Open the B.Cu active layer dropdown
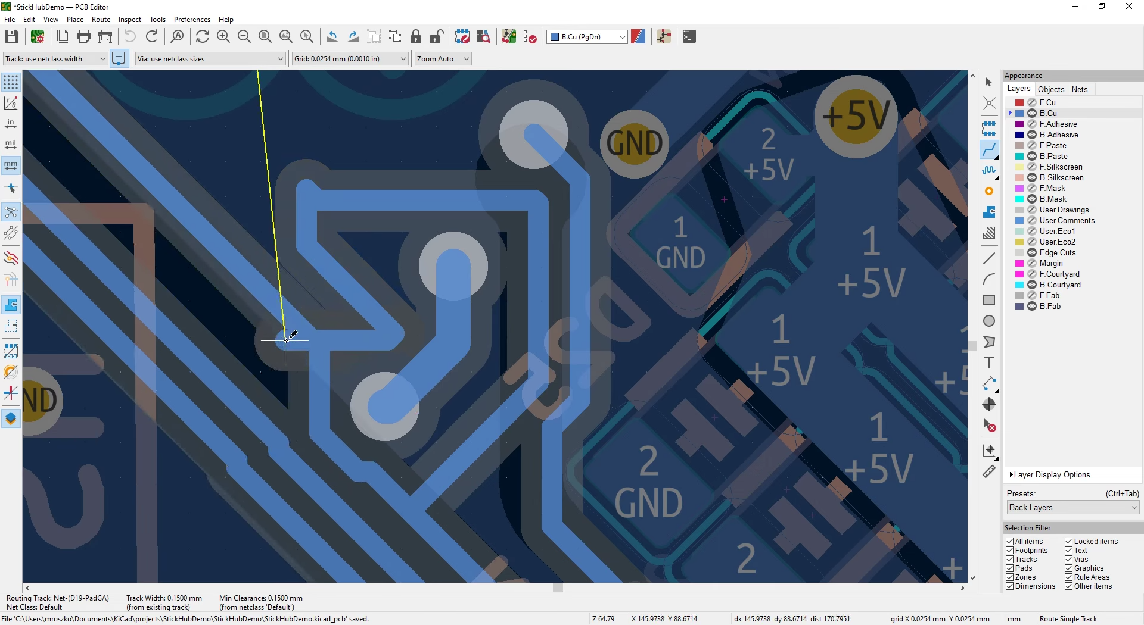Image resolution: width=1144 pixels, height=625 pixels. [x=587, y=37]
